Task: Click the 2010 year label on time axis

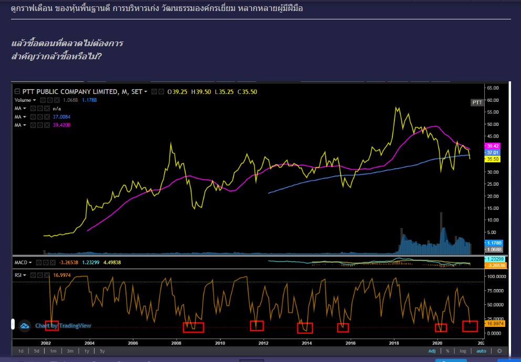Action: coord(220,342)
